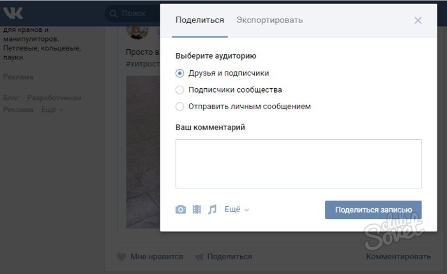Select the Друзья и подписчики radio option
This screenshot has height=274, width=447.
coord(179,73)
